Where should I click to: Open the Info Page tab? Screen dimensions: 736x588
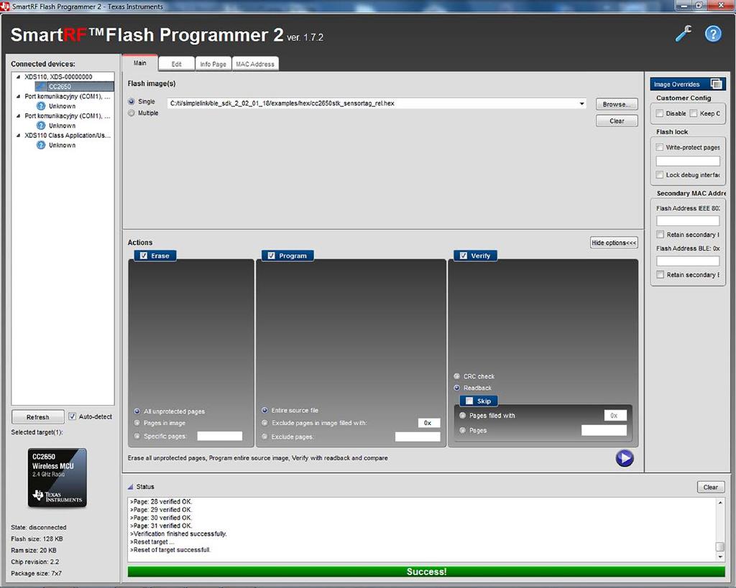click(x=213, y=64)
